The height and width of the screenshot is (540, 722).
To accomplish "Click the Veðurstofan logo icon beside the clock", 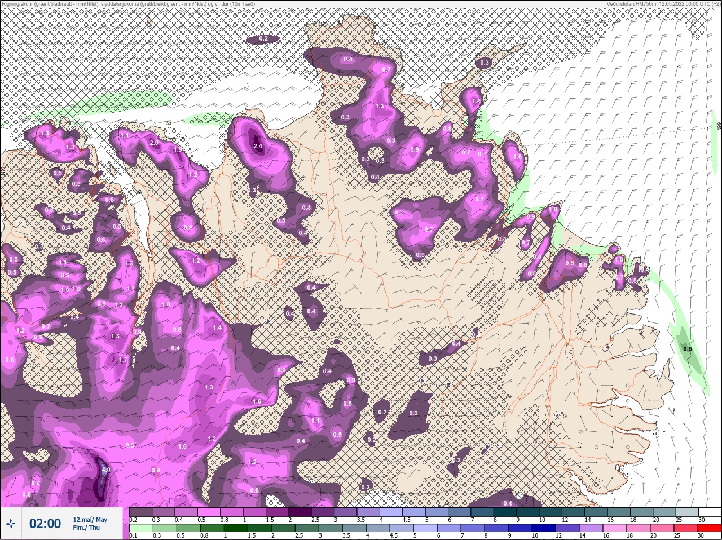I will [x=11, y=524].
